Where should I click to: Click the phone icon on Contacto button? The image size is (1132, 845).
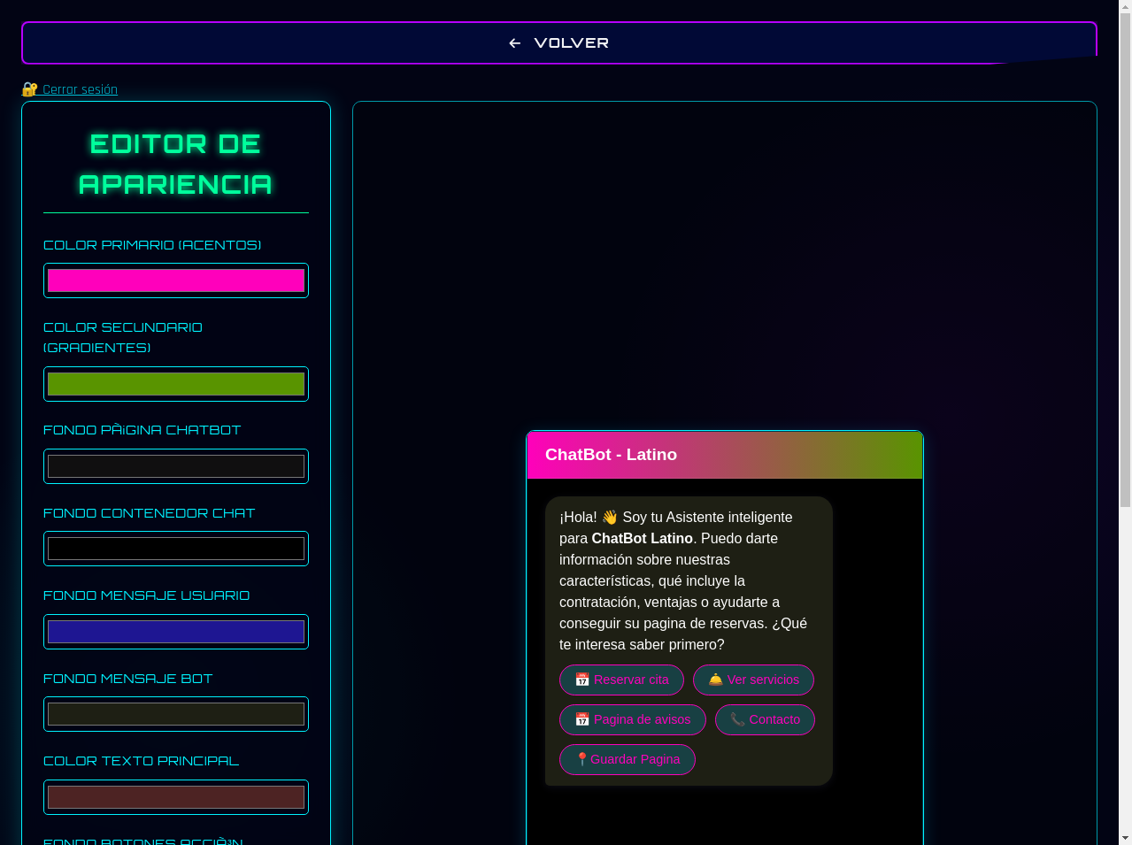[736, 719]
